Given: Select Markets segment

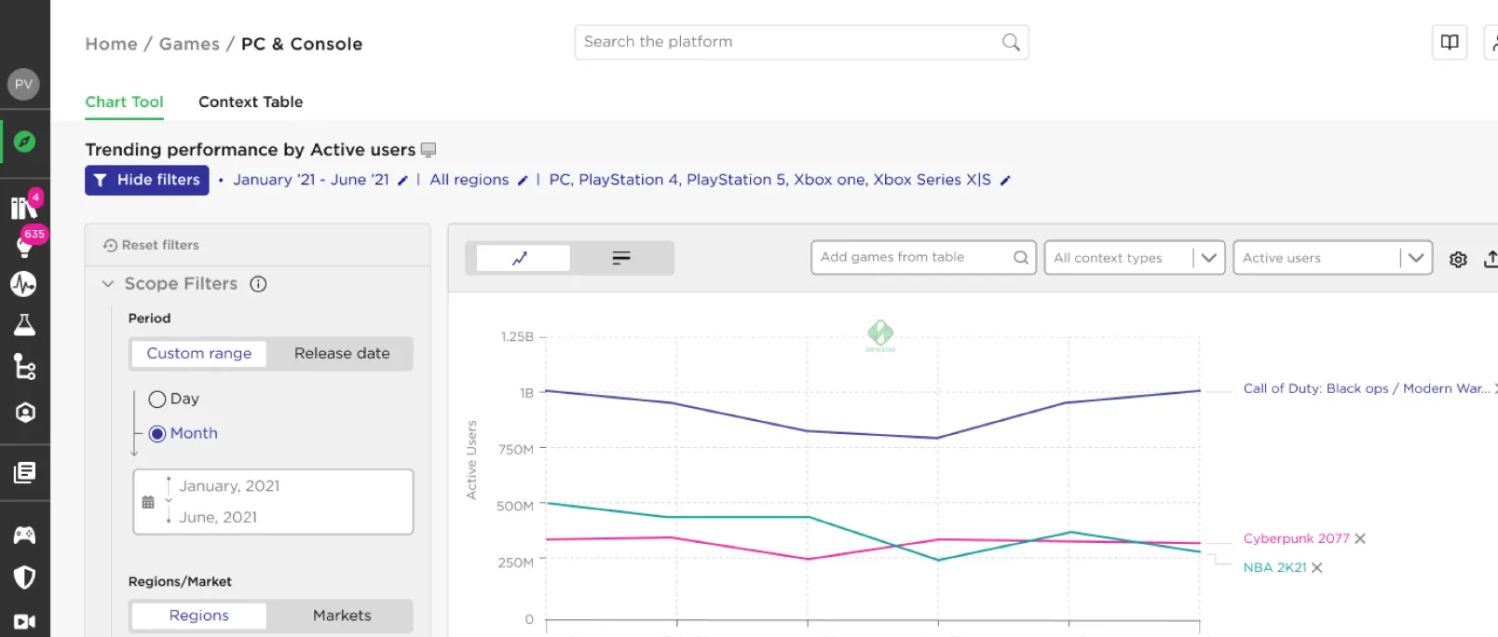Looking at the screenshot, I should click(342, 616).
